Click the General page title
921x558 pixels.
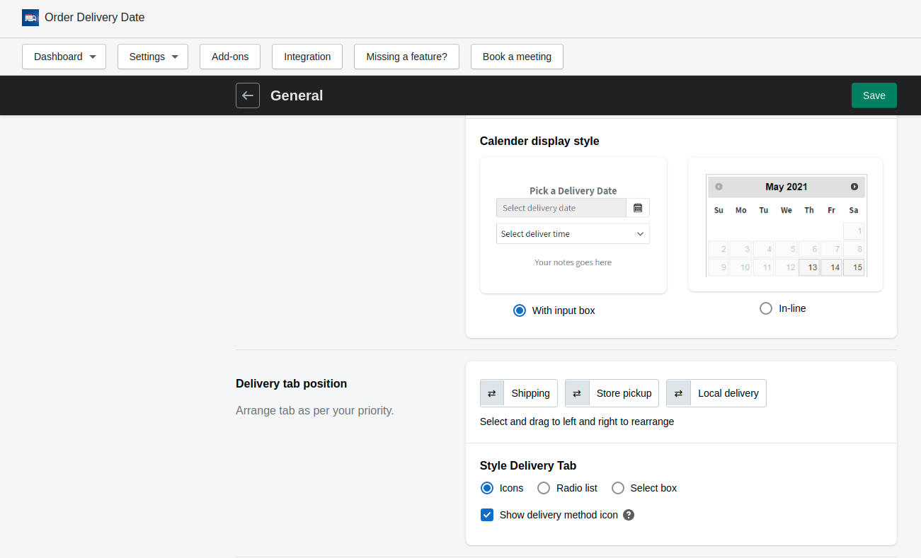[297, 95]
